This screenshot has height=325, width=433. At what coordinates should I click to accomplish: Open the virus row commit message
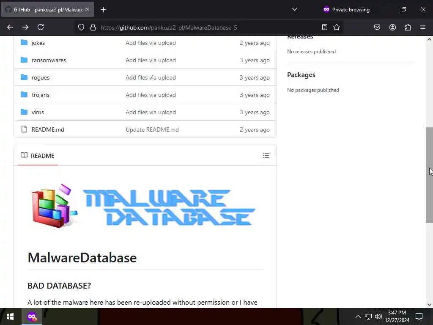pos(151,112)
